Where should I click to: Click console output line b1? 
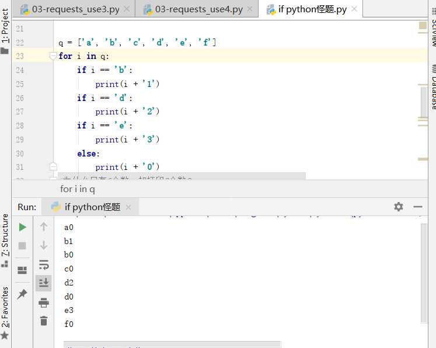tap(68, 241)
